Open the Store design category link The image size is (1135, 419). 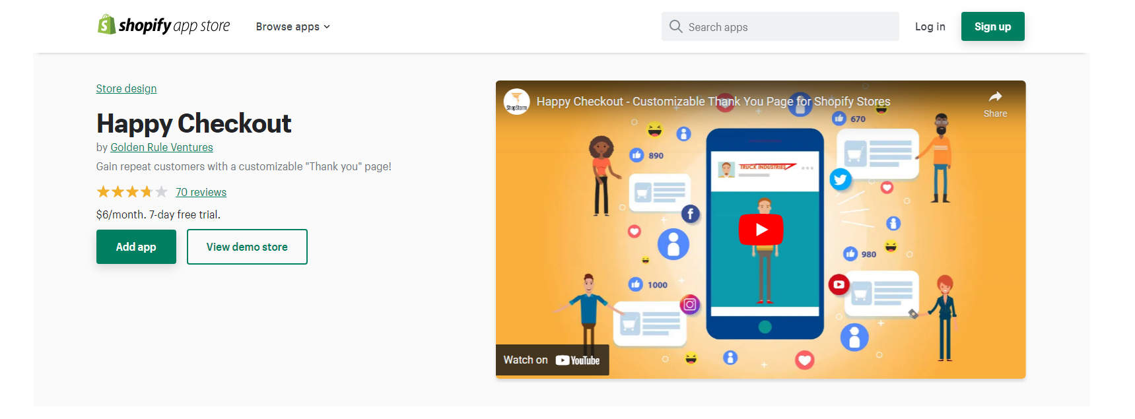[x=126, y=88]
